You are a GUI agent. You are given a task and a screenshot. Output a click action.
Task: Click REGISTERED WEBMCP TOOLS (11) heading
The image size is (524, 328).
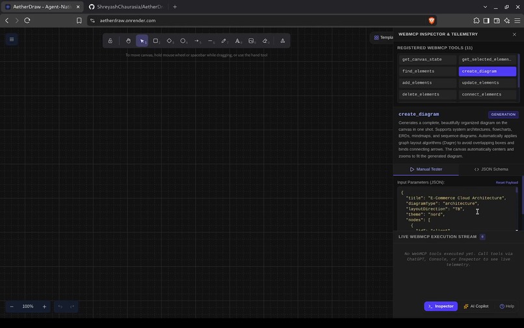coord(435,48)
